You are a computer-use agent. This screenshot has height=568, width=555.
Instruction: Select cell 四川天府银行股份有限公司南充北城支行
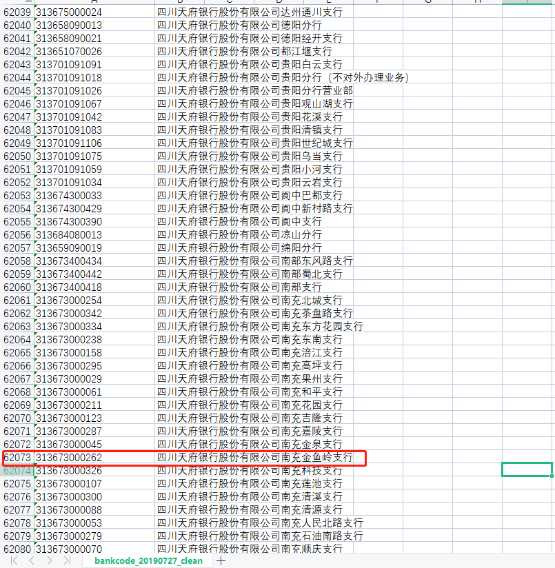point(250,301)
